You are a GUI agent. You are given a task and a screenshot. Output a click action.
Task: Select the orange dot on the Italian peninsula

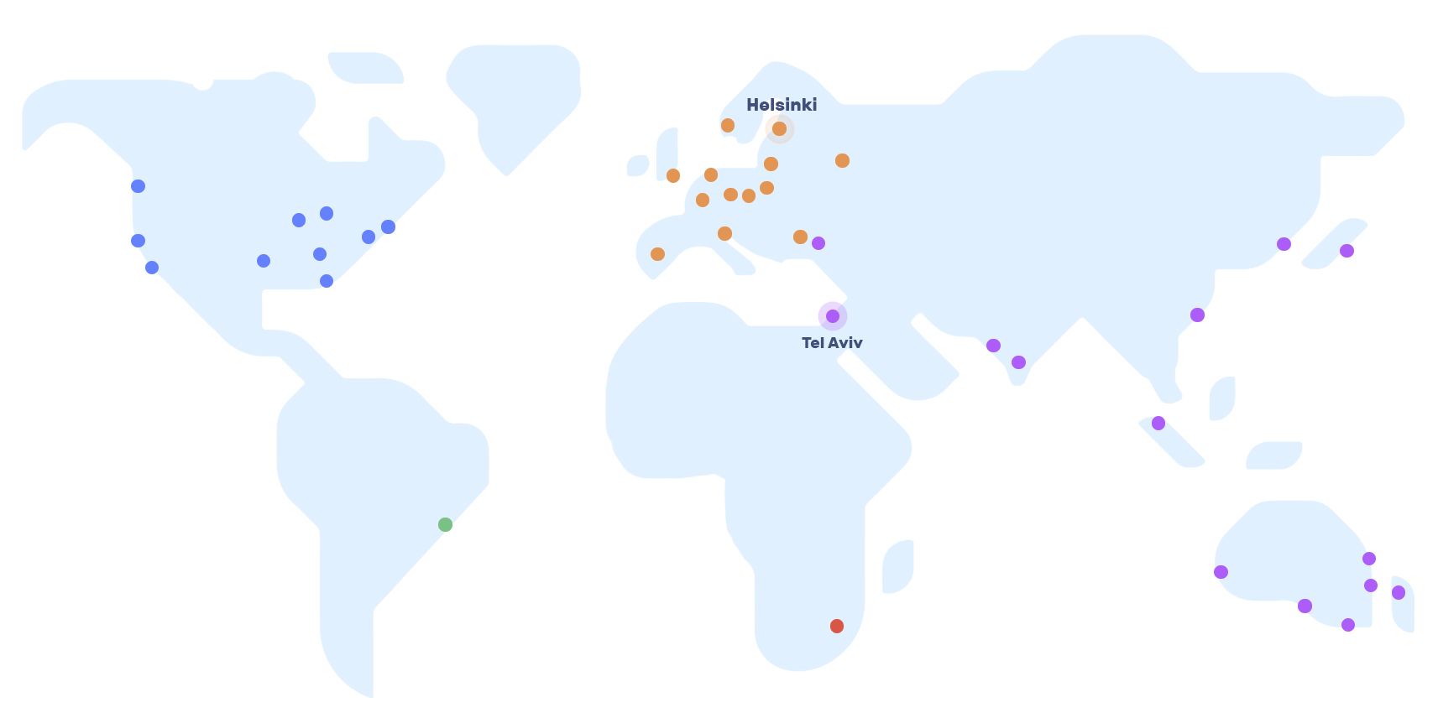[724, 233]
